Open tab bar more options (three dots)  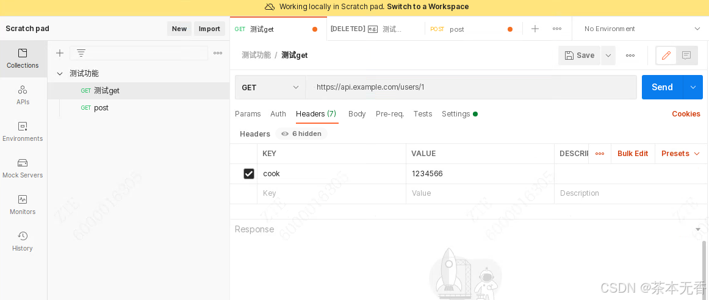[x=557, y=29]
